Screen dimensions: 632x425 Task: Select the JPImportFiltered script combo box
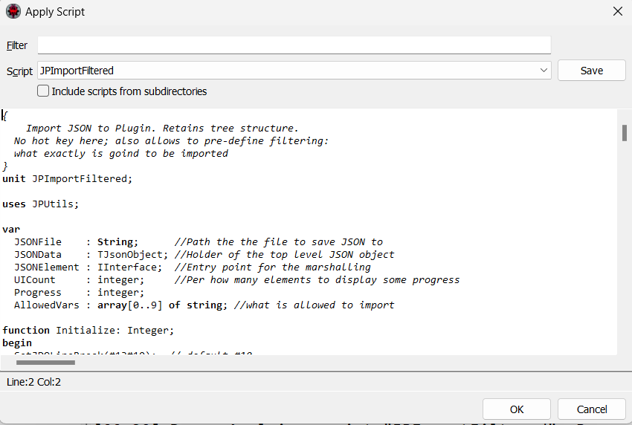294,71
